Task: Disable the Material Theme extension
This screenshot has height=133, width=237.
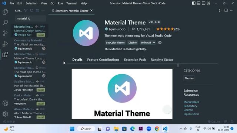Action: [x=133, y=43]
